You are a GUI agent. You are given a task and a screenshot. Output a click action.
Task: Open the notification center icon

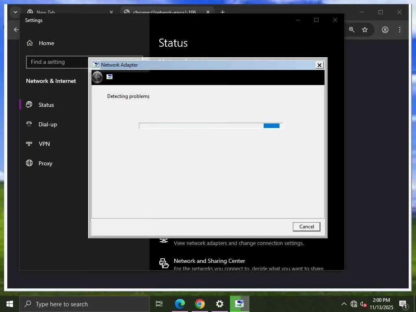[x=403, y=304]
